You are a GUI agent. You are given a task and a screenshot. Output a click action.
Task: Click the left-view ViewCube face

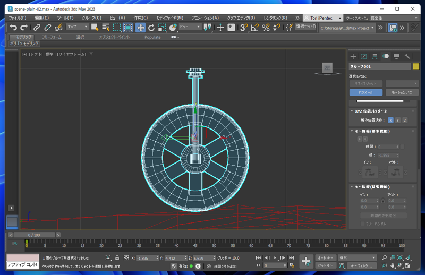coord(327,68)
